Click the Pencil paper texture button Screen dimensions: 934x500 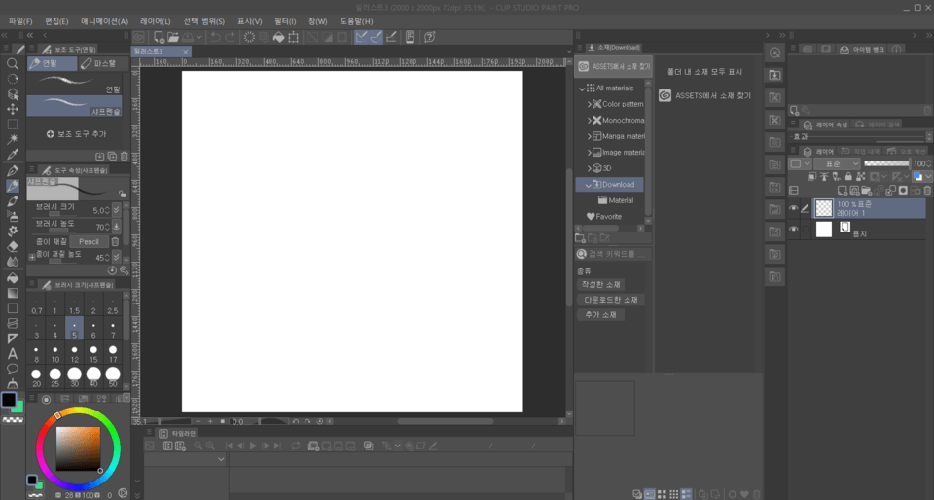pyautogui.click(x=89, y=241)
